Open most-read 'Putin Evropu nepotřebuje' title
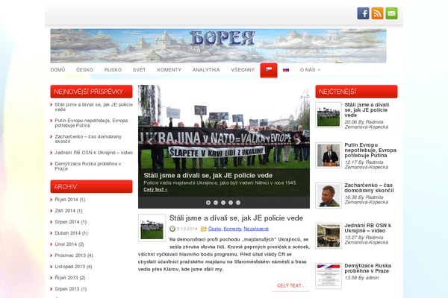This screenshot has height=298, width=448. point(370,150)
